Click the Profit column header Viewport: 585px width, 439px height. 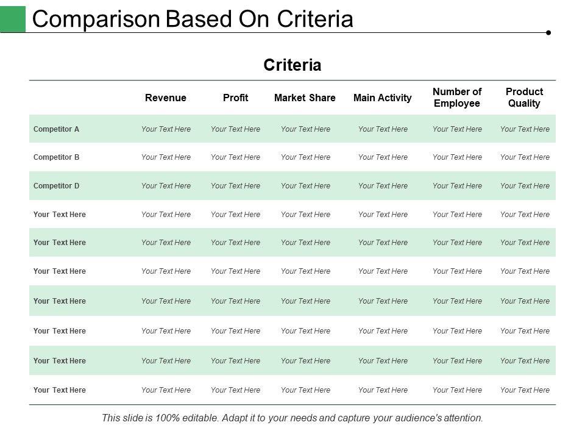pyautogui.click(x=235, y=98)
